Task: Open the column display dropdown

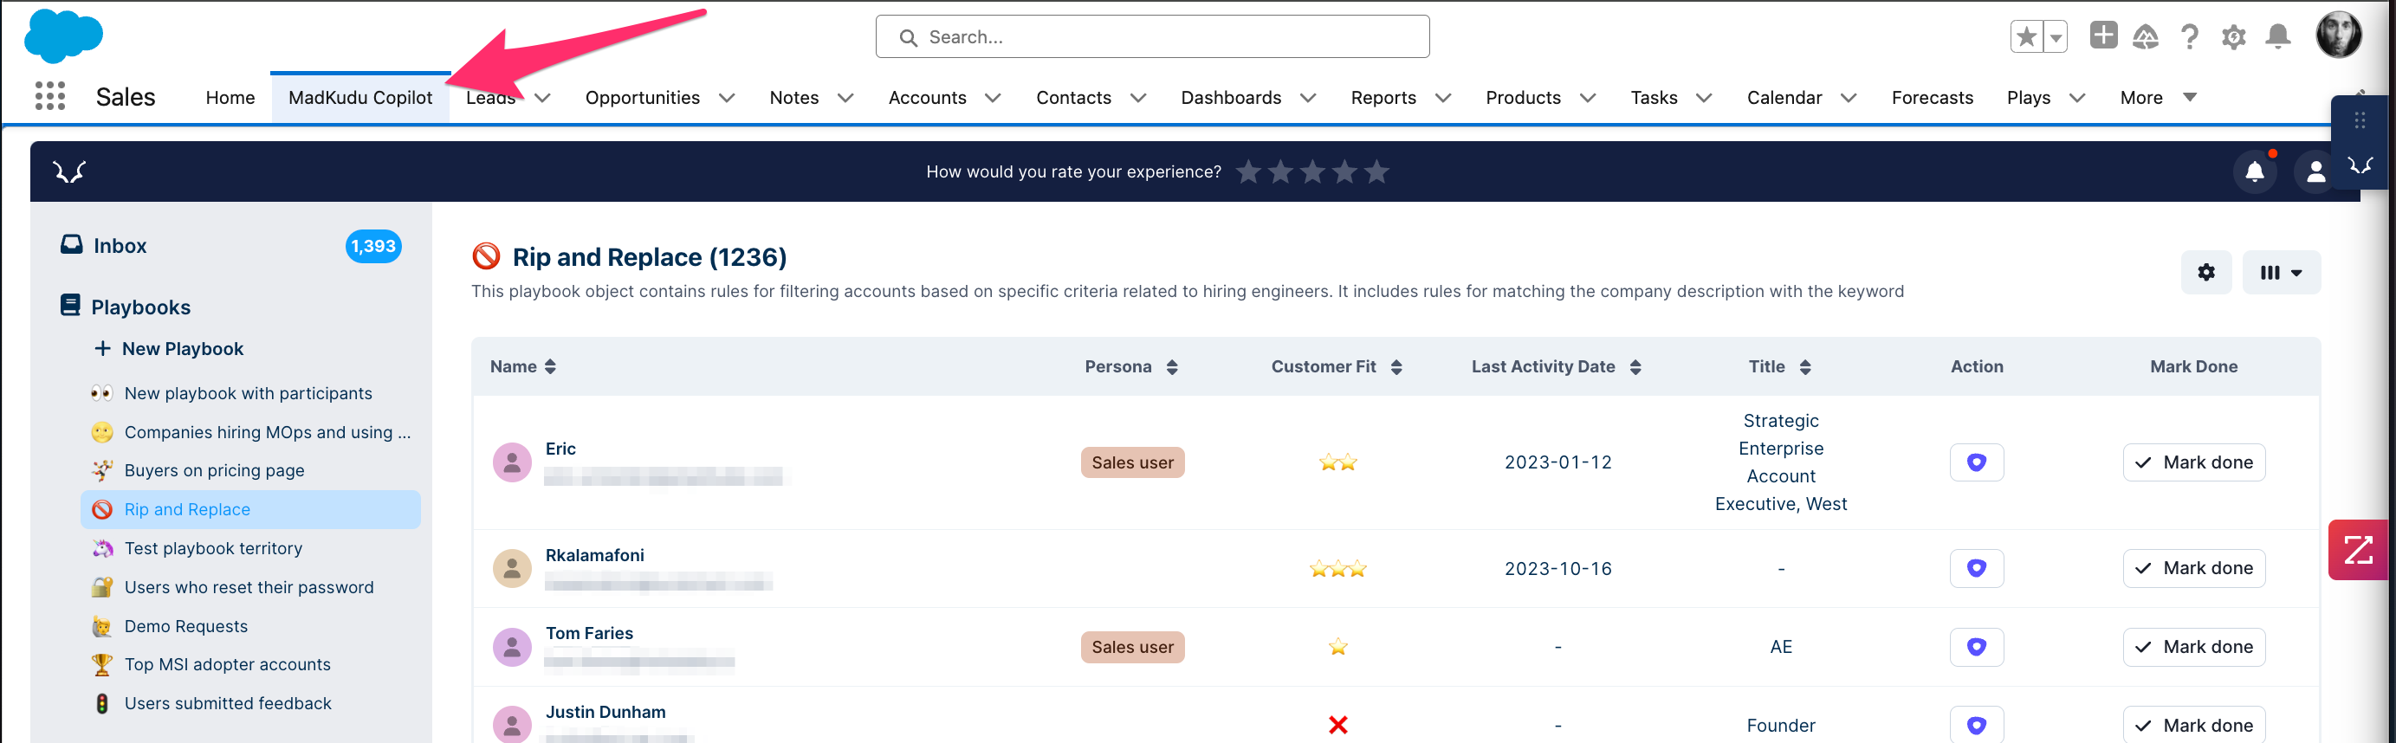Action: point(2281,273)
